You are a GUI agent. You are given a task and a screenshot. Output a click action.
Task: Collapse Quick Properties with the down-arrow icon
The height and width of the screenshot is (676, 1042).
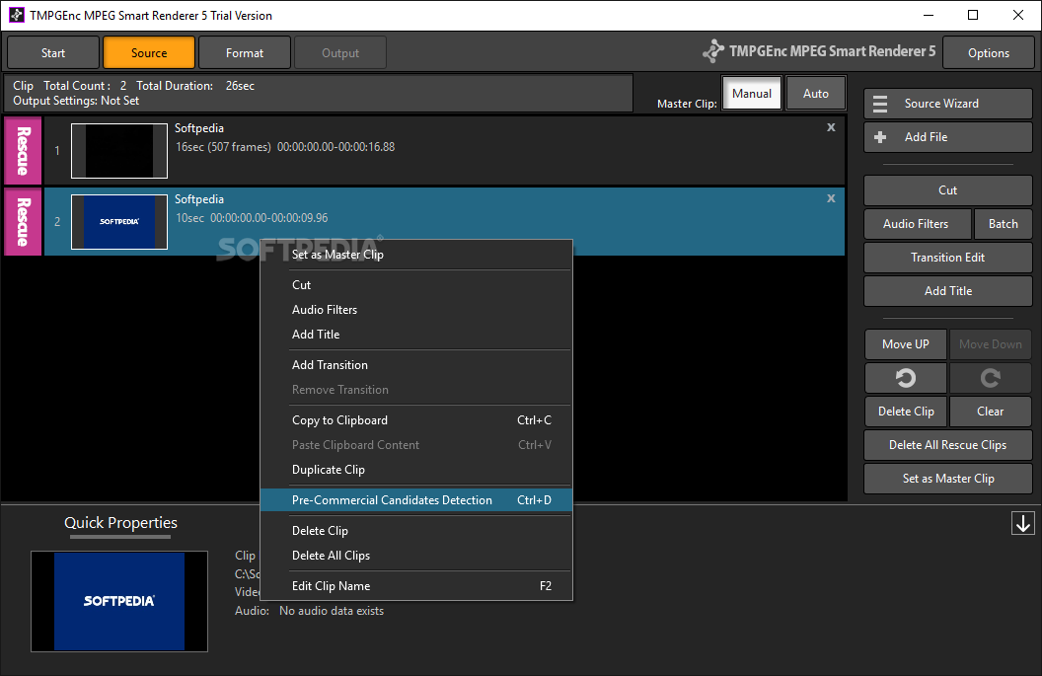[x=1022, y=523]
